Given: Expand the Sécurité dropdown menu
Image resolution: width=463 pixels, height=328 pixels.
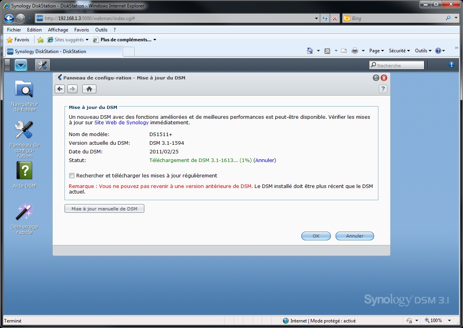Looking at the screenshot, I should coord(399,51).
